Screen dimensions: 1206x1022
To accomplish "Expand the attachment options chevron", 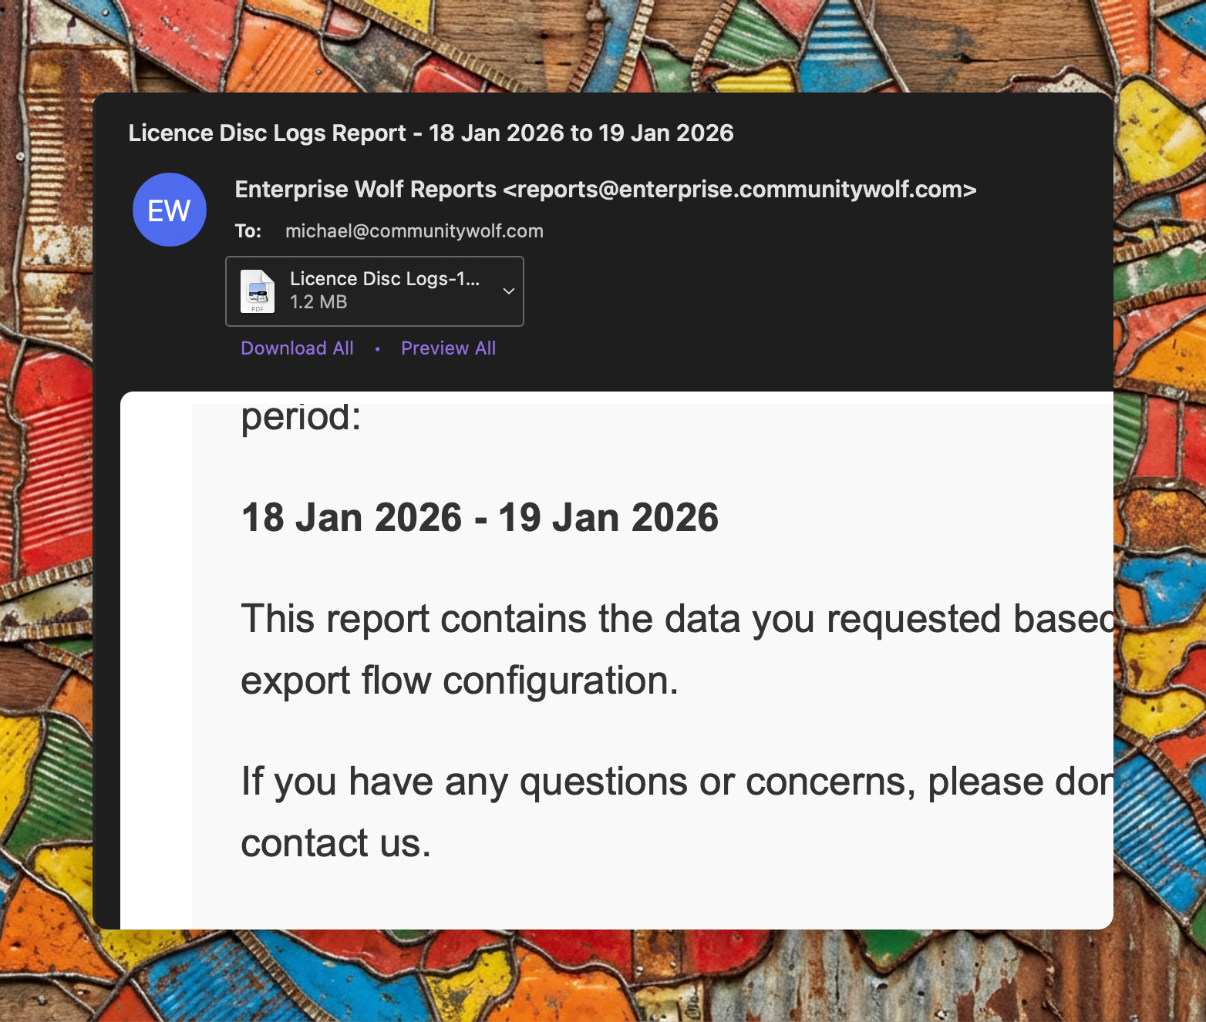I will pyautogui.click(x=508, y=291).
